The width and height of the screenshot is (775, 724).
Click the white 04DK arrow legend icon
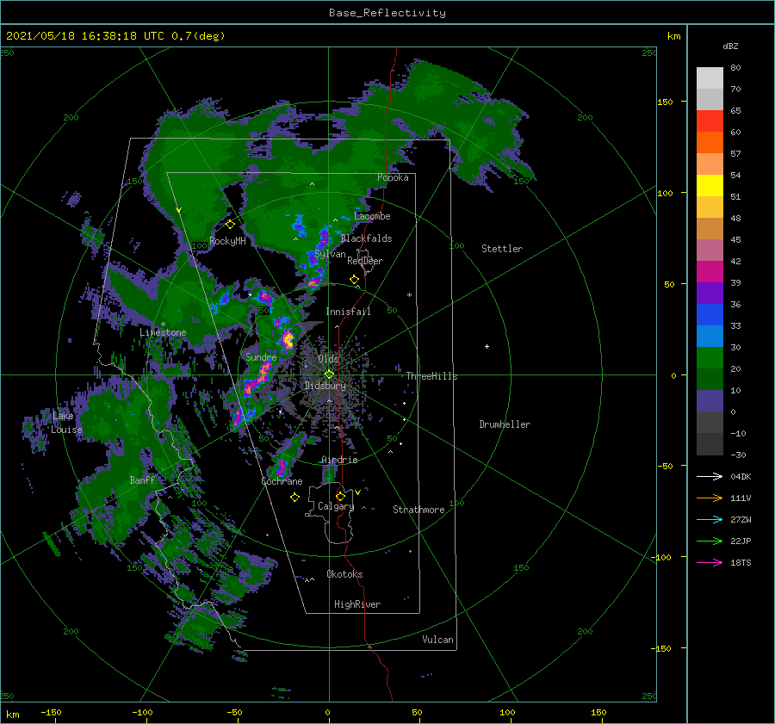(x=710, y=476)
